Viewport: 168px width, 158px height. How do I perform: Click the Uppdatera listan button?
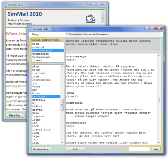pos(41,149)
